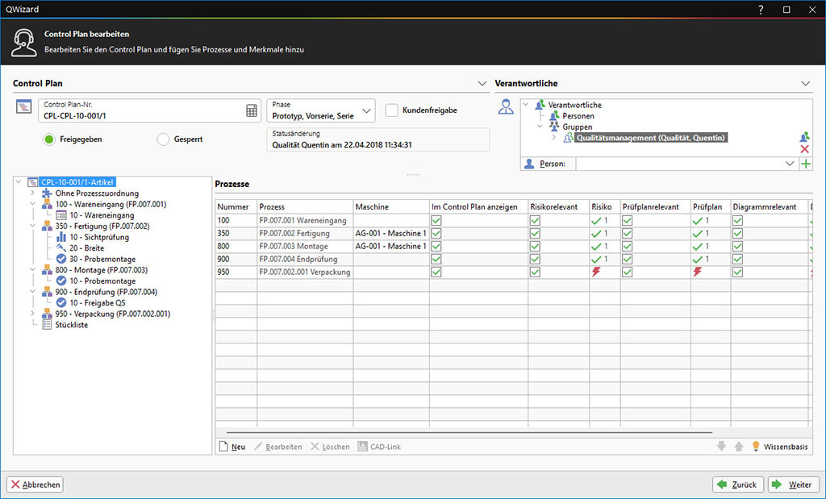Uncheck Risikorelevant for process 100 Wareneingang

click(x=535, y=220)
